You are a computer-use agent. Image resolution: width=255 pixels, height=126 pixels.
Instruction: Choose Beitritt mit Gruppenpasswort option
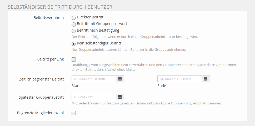click(x=74, y=24)
